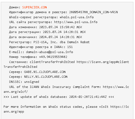135x119 pixels.
Task: Click the domain ID 2800545788_DOMAIN_COM-VRSN
Action: 93,12
